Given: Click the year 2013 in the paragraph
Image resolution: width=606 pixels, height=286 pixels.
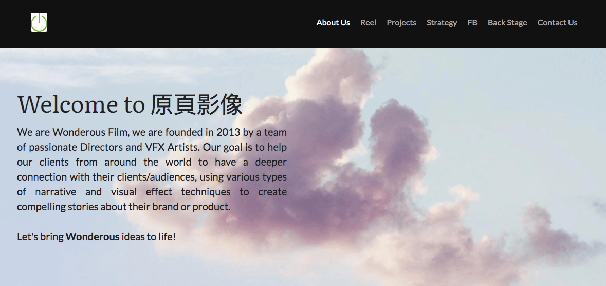Looking at the screenshot, I should click(228, 132).
